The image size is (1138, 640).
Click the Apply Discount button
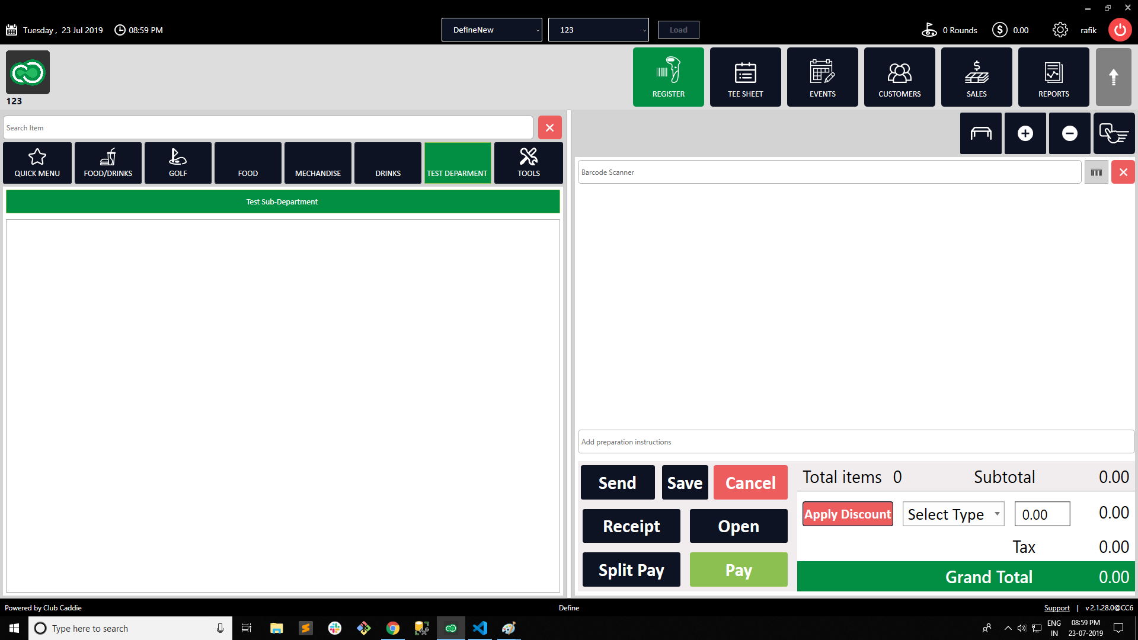pos(848,514)
